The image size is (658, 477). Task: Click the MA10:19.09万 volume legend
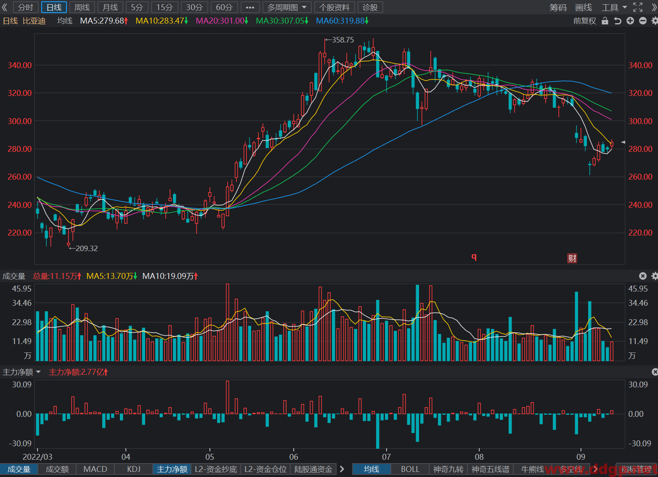click(170, 276)
